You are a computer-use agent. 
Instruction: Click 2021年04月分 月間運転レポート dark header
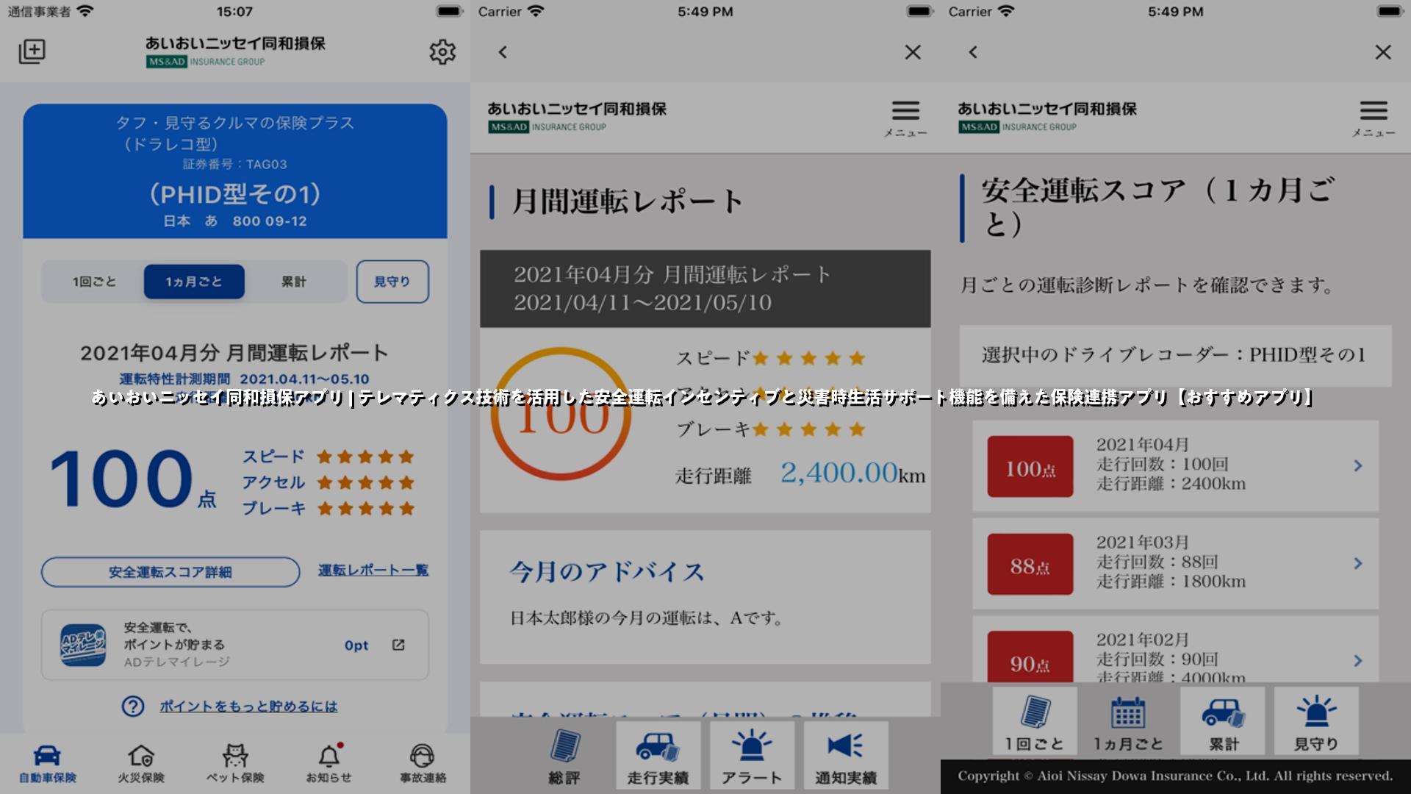coord(705,288)
